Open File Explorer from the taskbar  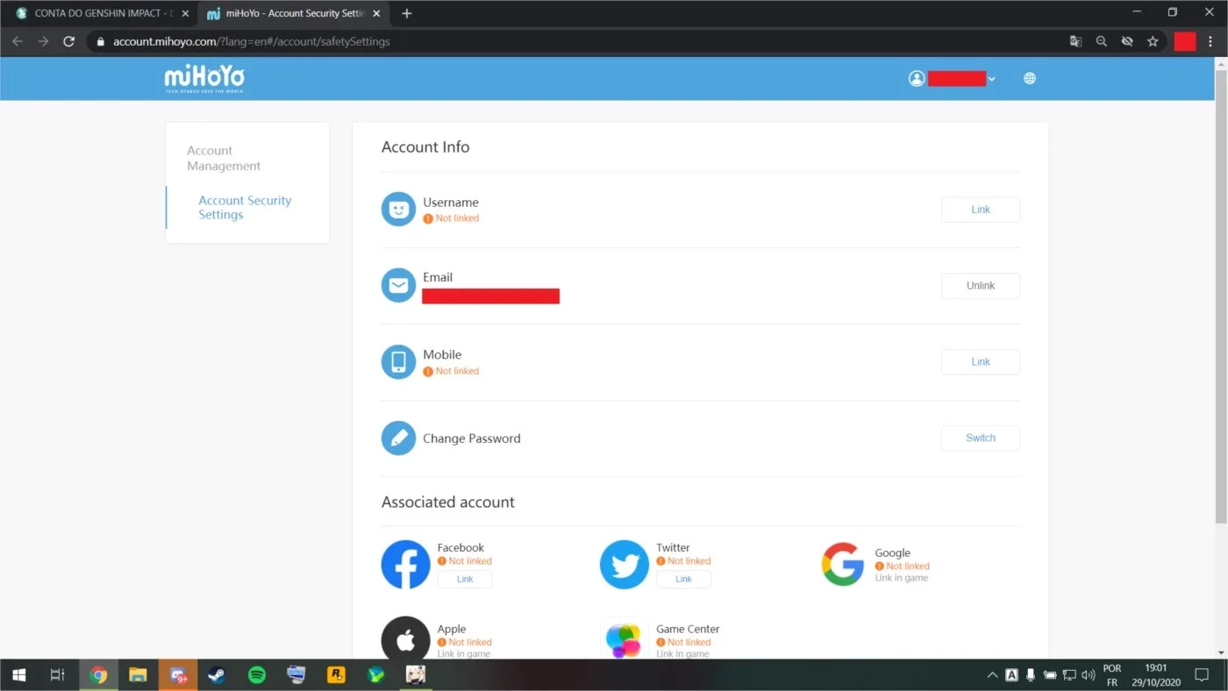pos(138,675)
